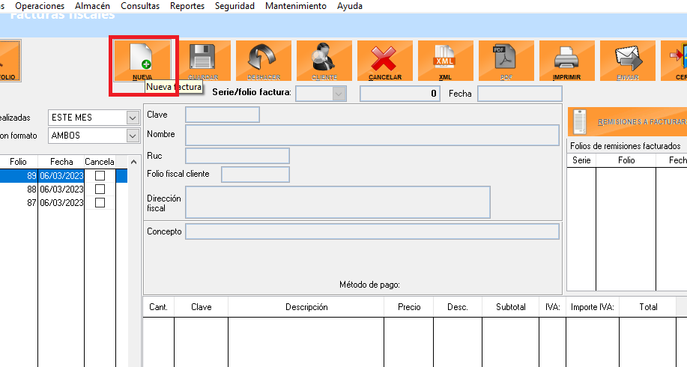The image size is (687, 367).
Task: Click the Folio fiscal cliente field
Action: 255,175
